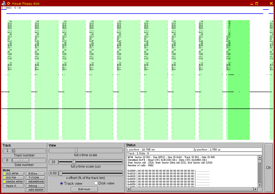Turn on E-Emu mode
This screenshot has width=275, height=194.
35,173
